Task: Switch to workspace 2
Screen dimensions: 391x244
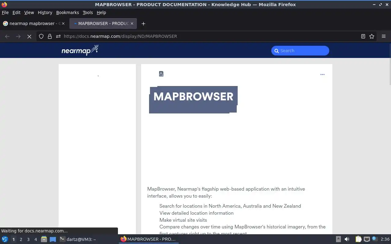Action: [x=21, y=239]
